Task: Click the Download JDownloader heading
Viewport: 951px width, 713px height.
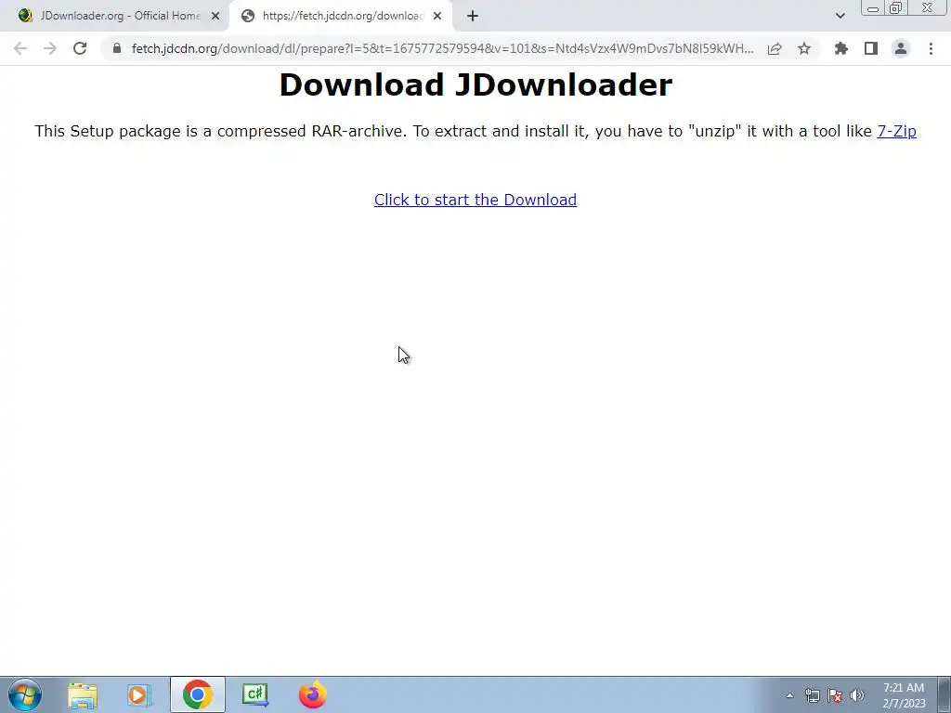Action: pyautogui.click(x=475, y=84)
